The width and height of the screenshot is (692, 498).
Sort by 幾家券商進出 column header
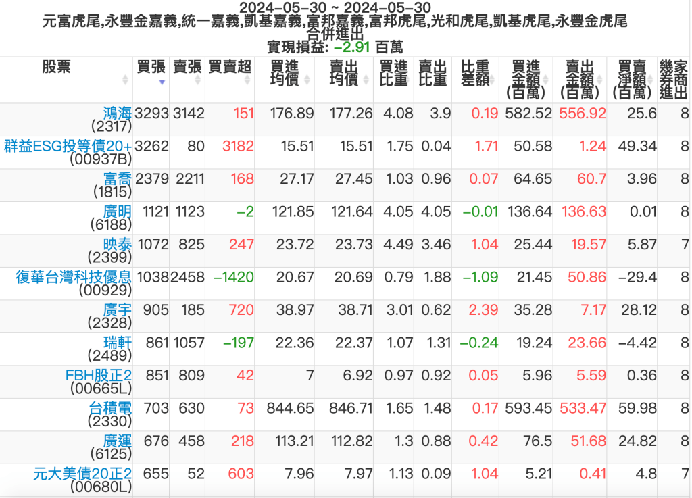pyautogui.click(x=673, y=79)
